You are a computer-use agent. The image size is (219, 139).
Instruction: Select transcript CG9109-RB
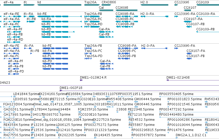pyautogui.click(x=208, y=32)
